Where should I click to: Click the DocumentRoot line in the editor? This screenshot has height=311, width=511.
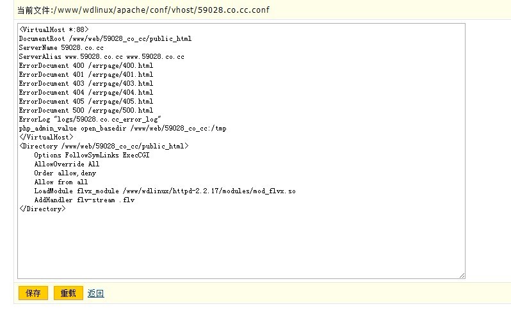click(x=105, y=38)
